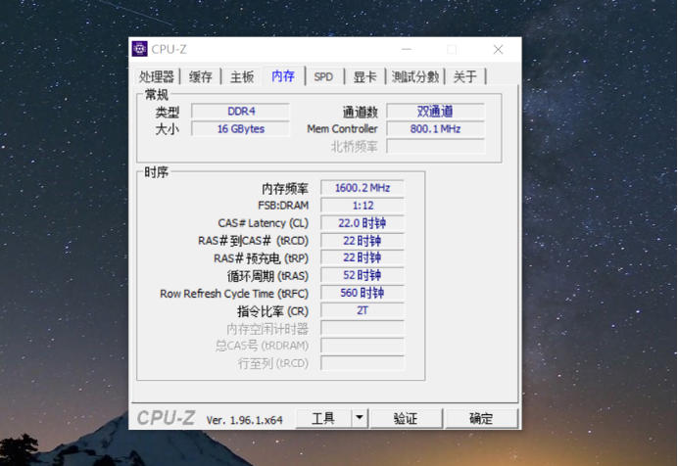Click the 内存频率 label
678x466 pixels.
coord(285,189)
